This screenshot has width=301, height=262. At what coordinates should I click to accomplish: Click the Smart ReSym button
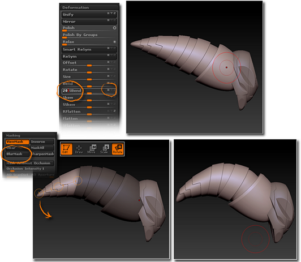[89, 50]
